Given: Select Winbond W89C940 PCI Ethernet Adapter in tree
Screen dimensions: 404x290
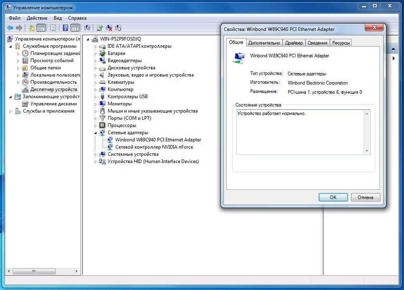Looking at the screenshot, I should click(x=158, y=140).
